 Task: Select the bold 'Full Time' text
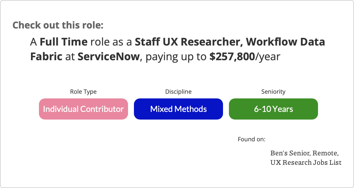click(64, 42)
